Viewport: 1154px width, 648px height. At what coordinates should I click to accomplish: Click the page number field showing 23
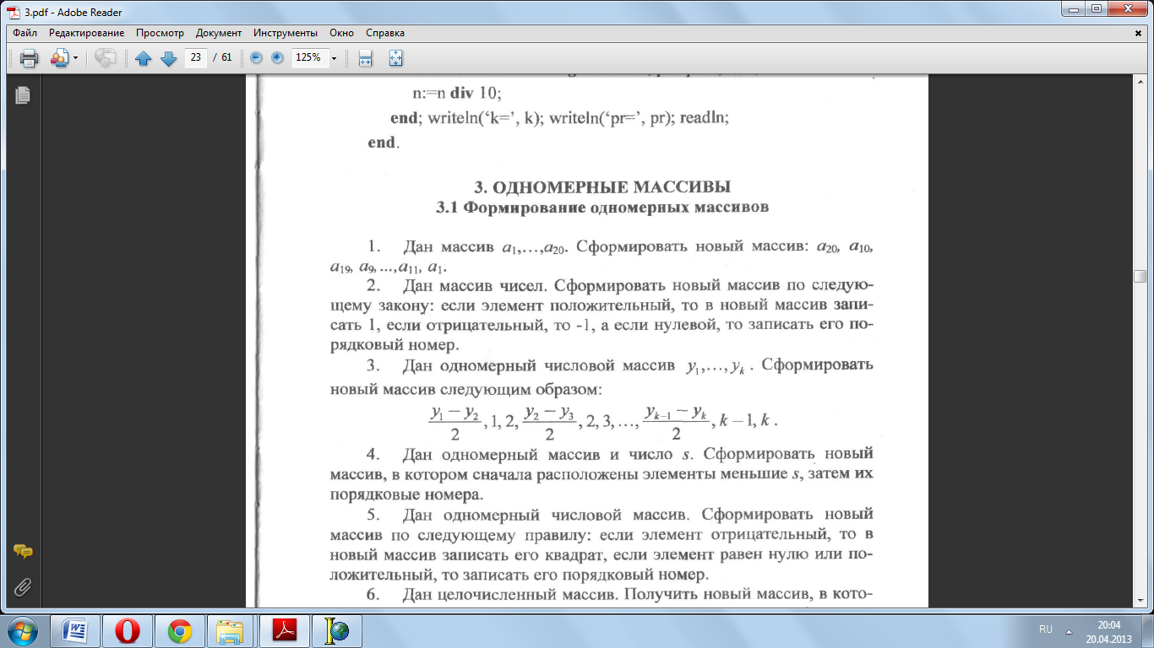click(x=196, y=57)
